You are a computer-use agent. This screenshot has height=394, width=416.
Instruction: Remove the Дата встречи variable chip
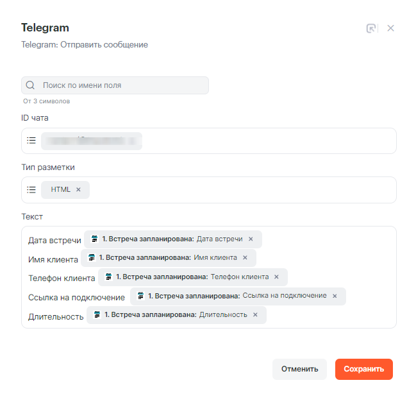(x=251, y=239)
